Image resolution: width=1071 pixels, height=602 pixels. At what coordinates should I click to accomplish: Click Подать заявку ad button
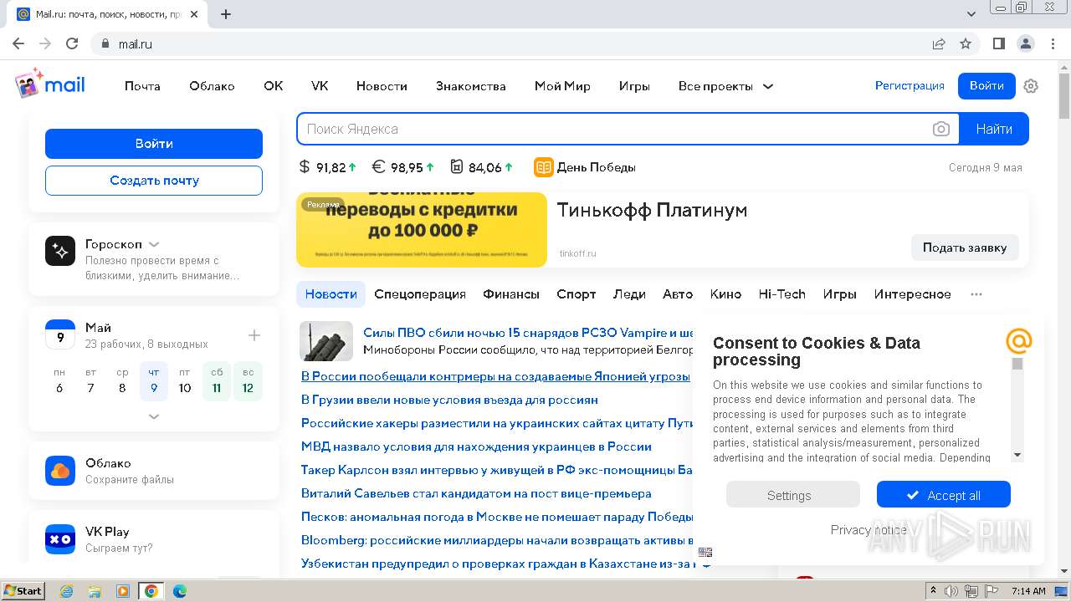click(x=965, y=247)
